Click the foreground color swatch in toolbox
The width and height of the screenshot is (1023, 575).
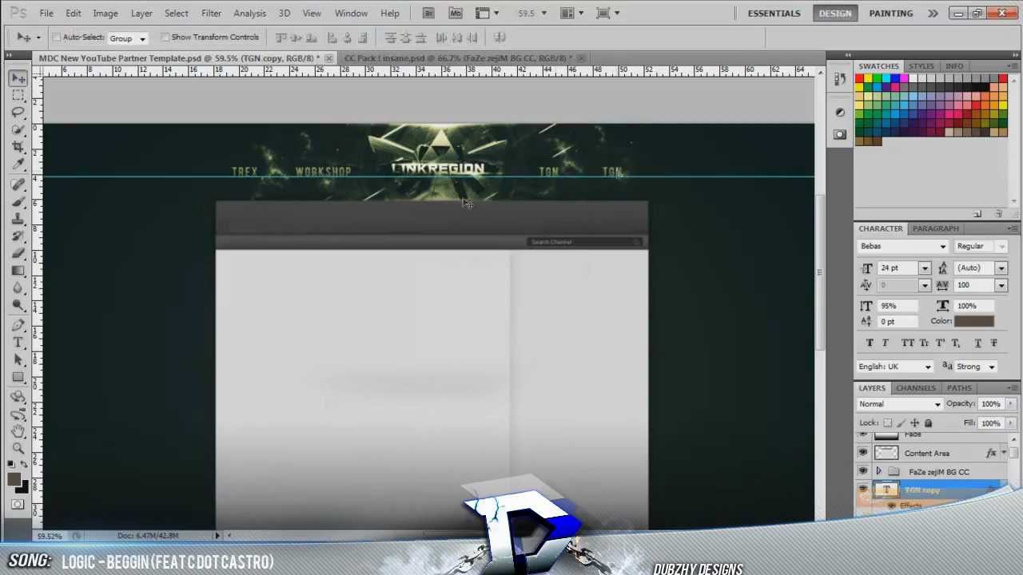[x=14, y=479]
